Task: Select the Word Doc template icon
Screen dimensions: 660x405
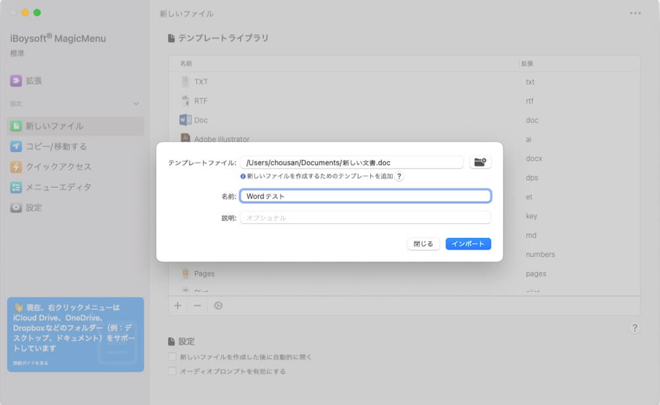Action: (184, 120)
